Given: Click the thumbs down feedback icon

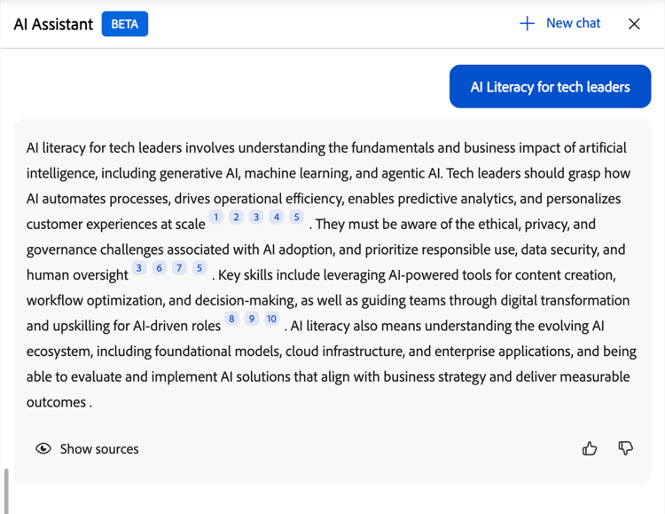Looking at the screenshot, I should coord(625,449).
